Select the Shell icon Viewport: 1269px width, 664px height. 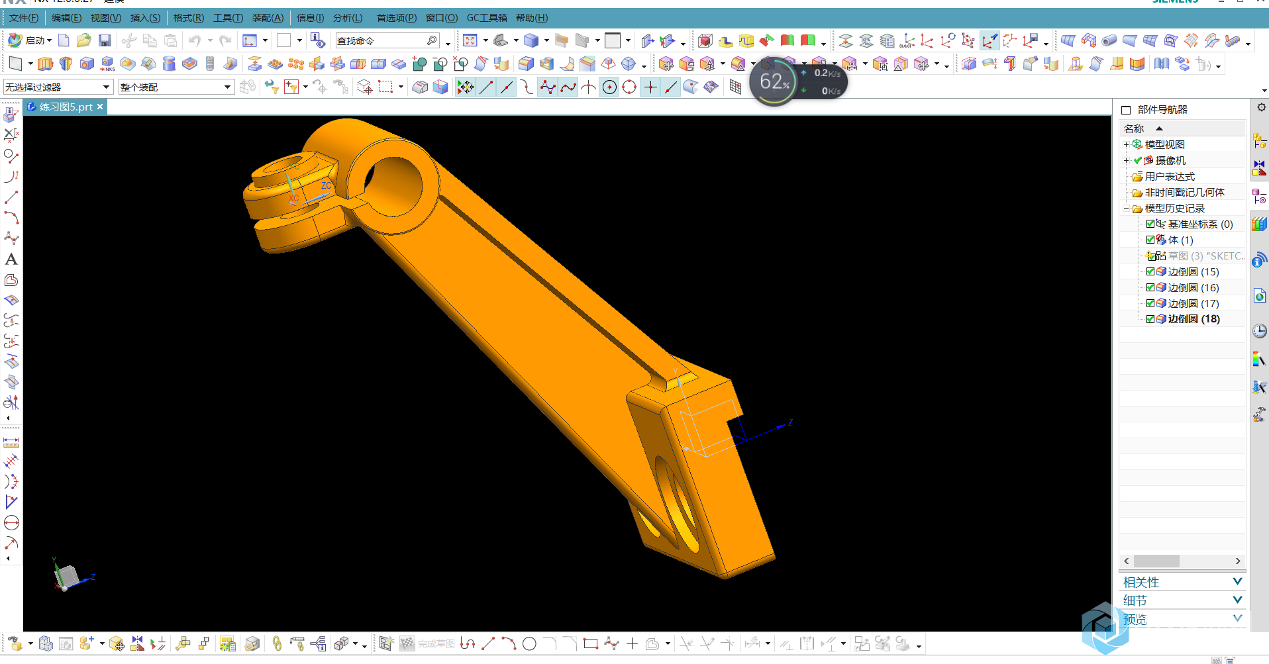tap(546, 64)
